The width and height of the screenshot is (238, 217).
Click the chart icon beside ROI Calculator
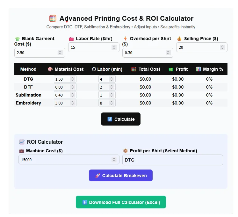22,142
